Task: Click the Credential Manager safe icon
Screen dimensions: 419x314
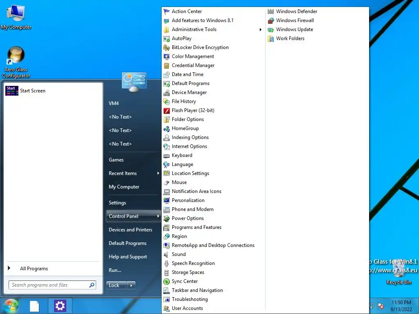Action: click(167, 65)
